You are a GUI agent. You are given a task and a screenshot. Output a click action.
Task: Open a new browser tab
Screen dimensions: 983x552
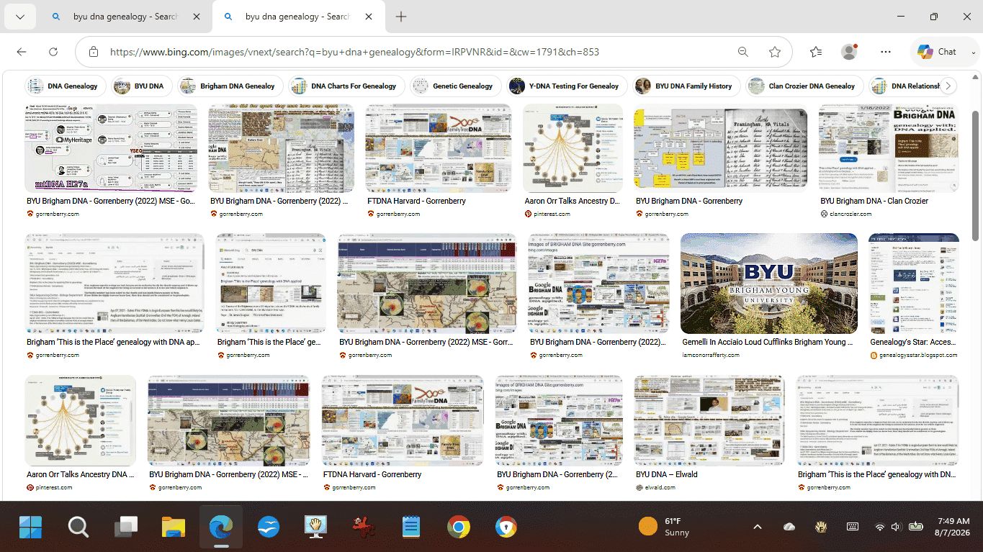pos(401,17)
